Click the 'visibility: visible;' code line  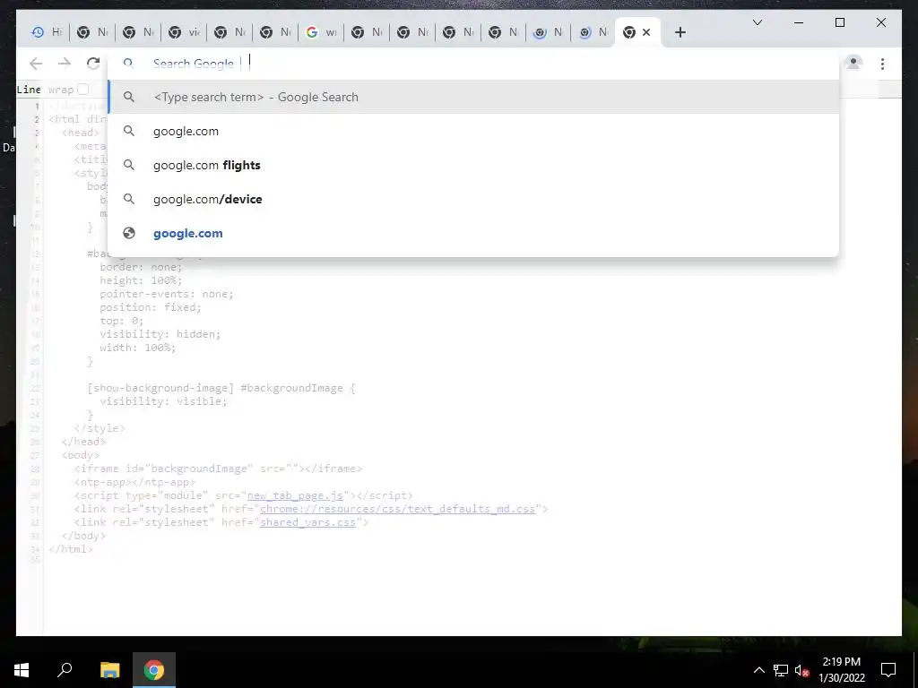163,401
